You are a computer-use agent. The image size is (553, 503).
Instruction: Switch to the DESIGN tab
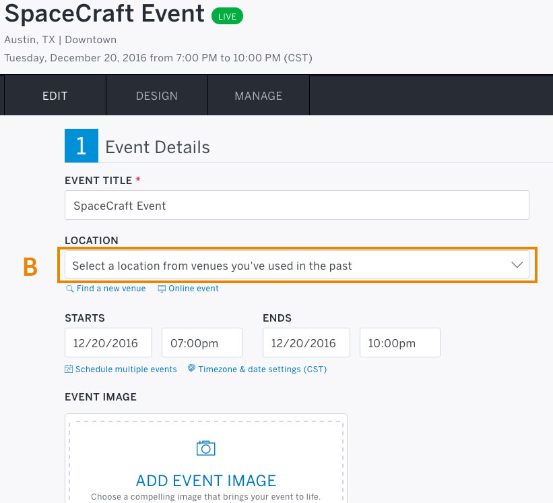(157, 95)
